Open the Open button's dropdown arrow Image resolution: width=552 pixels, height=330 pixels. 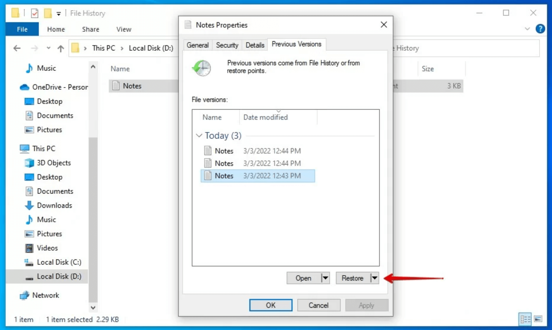pos(325,278)
